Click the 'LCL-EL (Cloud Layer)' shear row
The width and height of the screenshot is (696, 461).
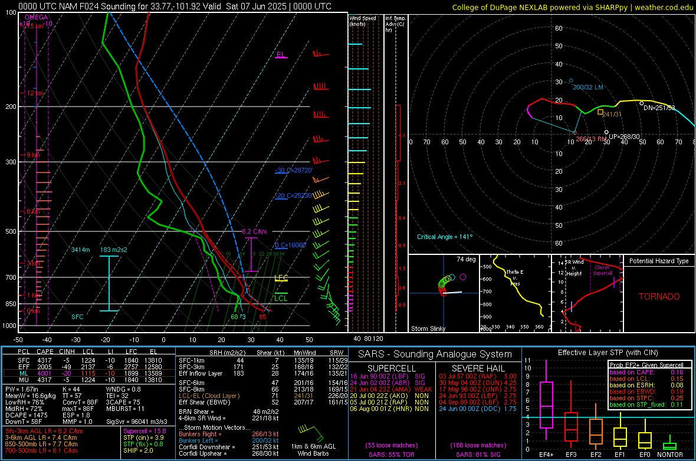tap(263, 396)
